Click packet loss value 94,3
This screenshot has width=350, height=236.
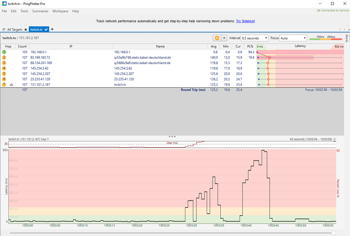[x=251, y=52]
